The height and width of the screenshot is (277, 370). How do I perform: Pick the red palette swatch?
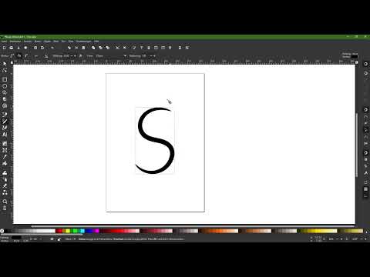point(59,231)
